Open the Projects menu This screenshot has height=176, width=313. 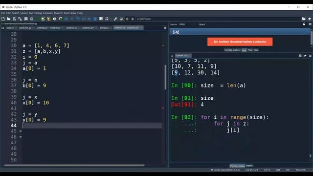[58, 13]
